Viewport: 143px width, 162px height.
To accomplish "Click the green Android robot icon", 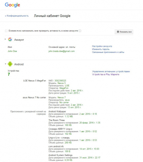I will point(10,64).
